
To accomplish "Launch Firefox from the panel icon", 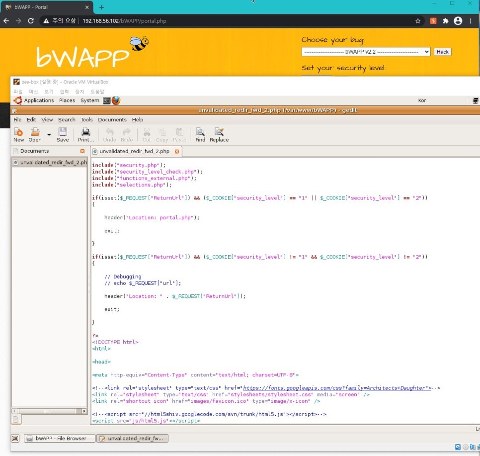I will click(x=116, y=100).
